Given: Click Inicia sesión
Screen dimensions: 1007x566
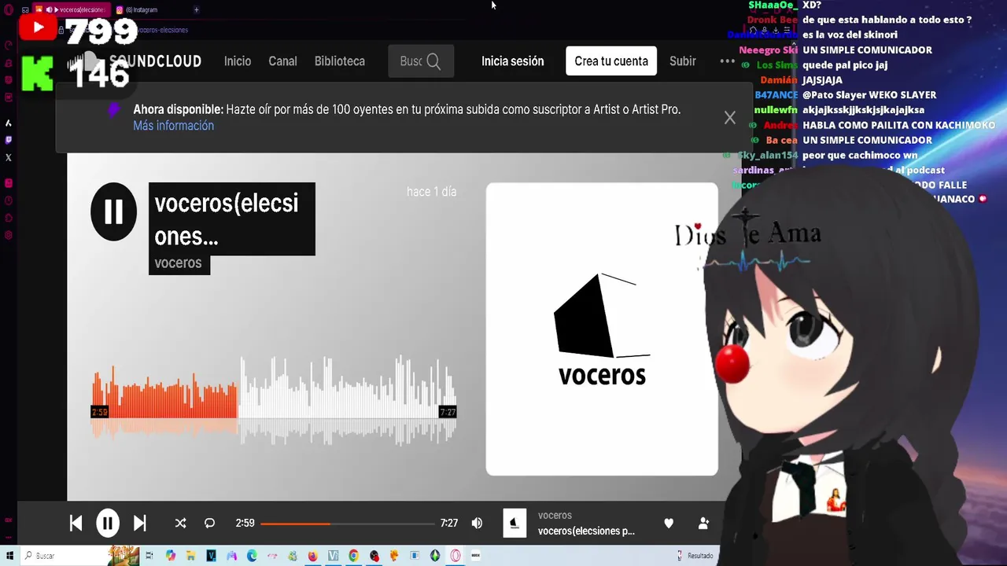Looking at the screenshot, I should coord(513,61).
